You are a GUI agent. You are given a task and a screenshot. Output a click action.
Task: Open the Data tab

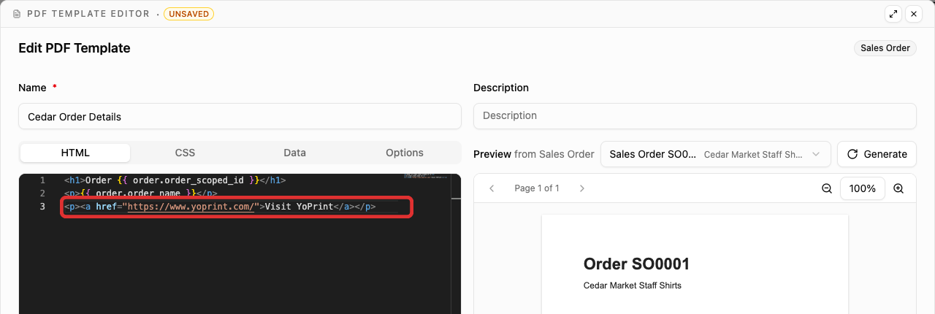coord(294,153)
